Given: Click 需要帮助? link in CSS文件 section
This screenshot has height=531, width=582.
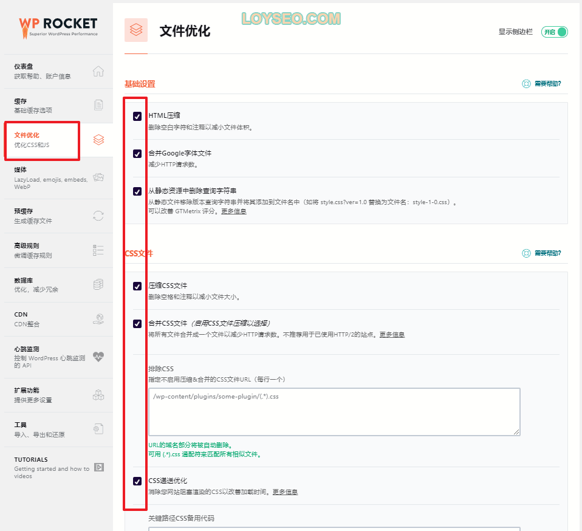Looking at the screenshot, I should [x=548, y=253].
